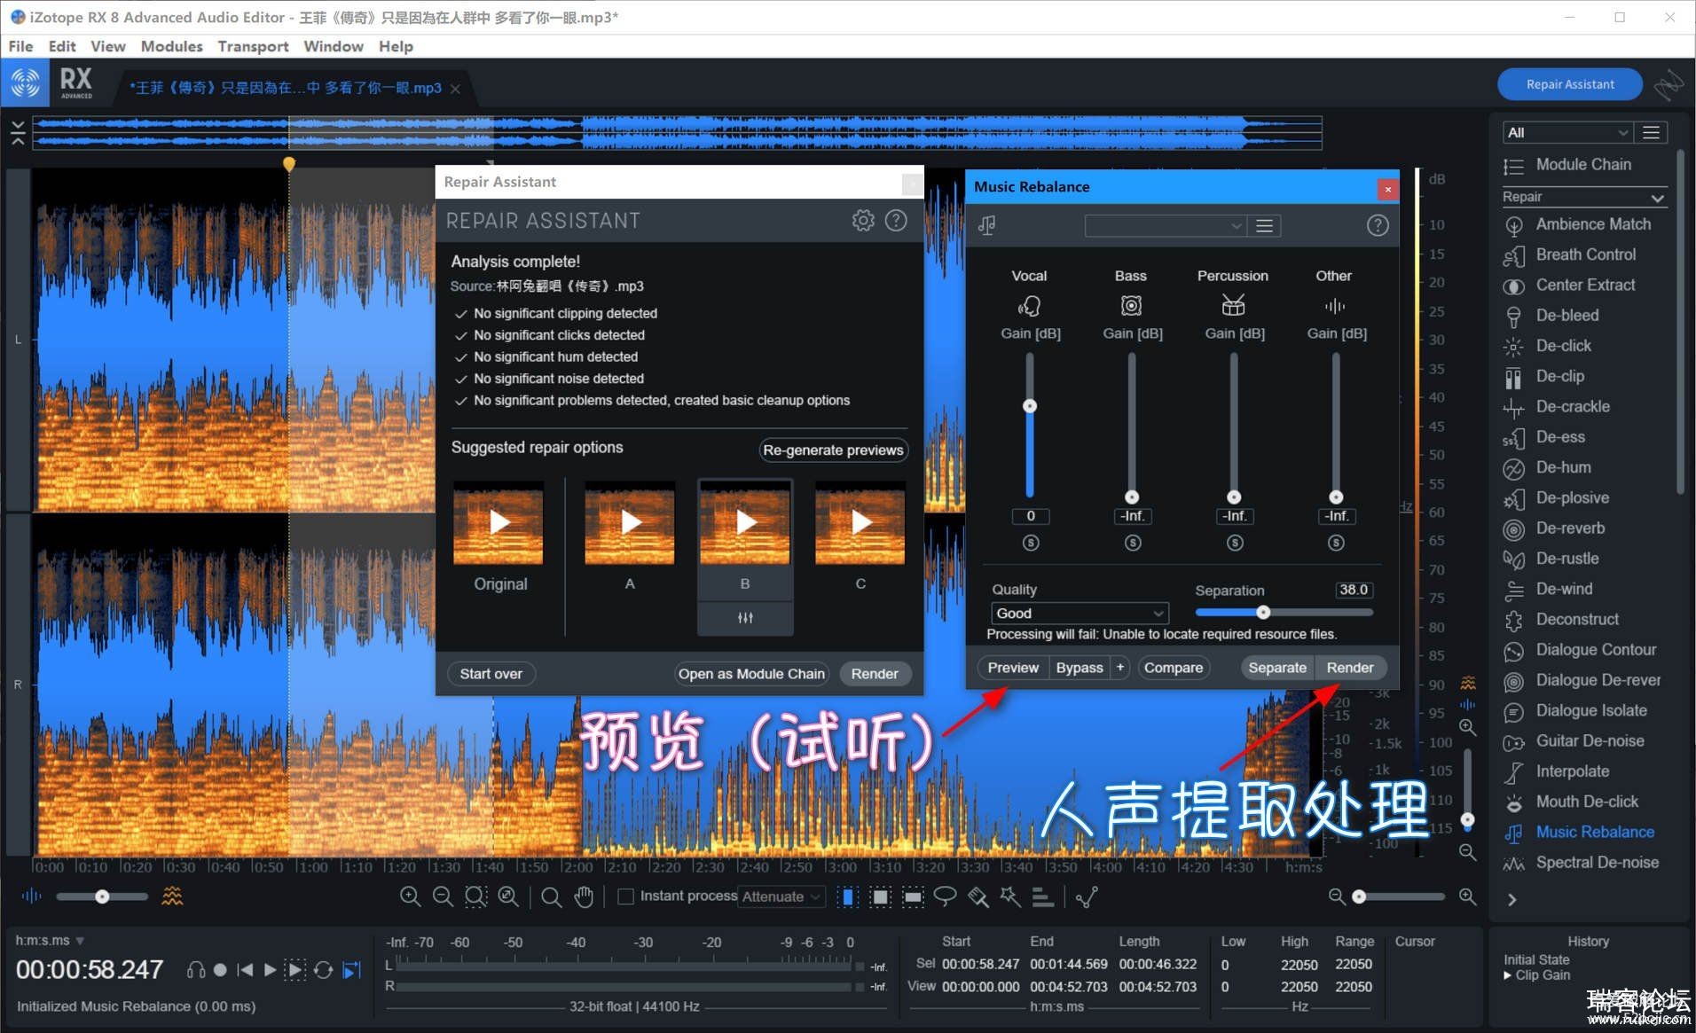Viewport: 1696px width, 1033px height.
Task: Expand more modules arrow below list
Action: tap(1511, 899)
